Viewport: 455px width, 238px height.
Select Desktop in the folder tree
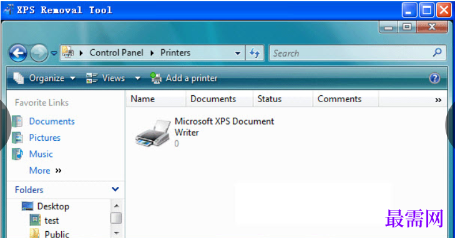pyautogui.click(x=53, y=206)
